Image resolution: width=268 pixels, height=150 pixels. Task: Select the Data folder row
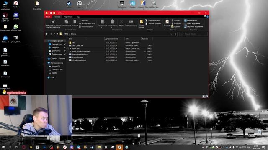pyautogui.click(x=110, y=42)
